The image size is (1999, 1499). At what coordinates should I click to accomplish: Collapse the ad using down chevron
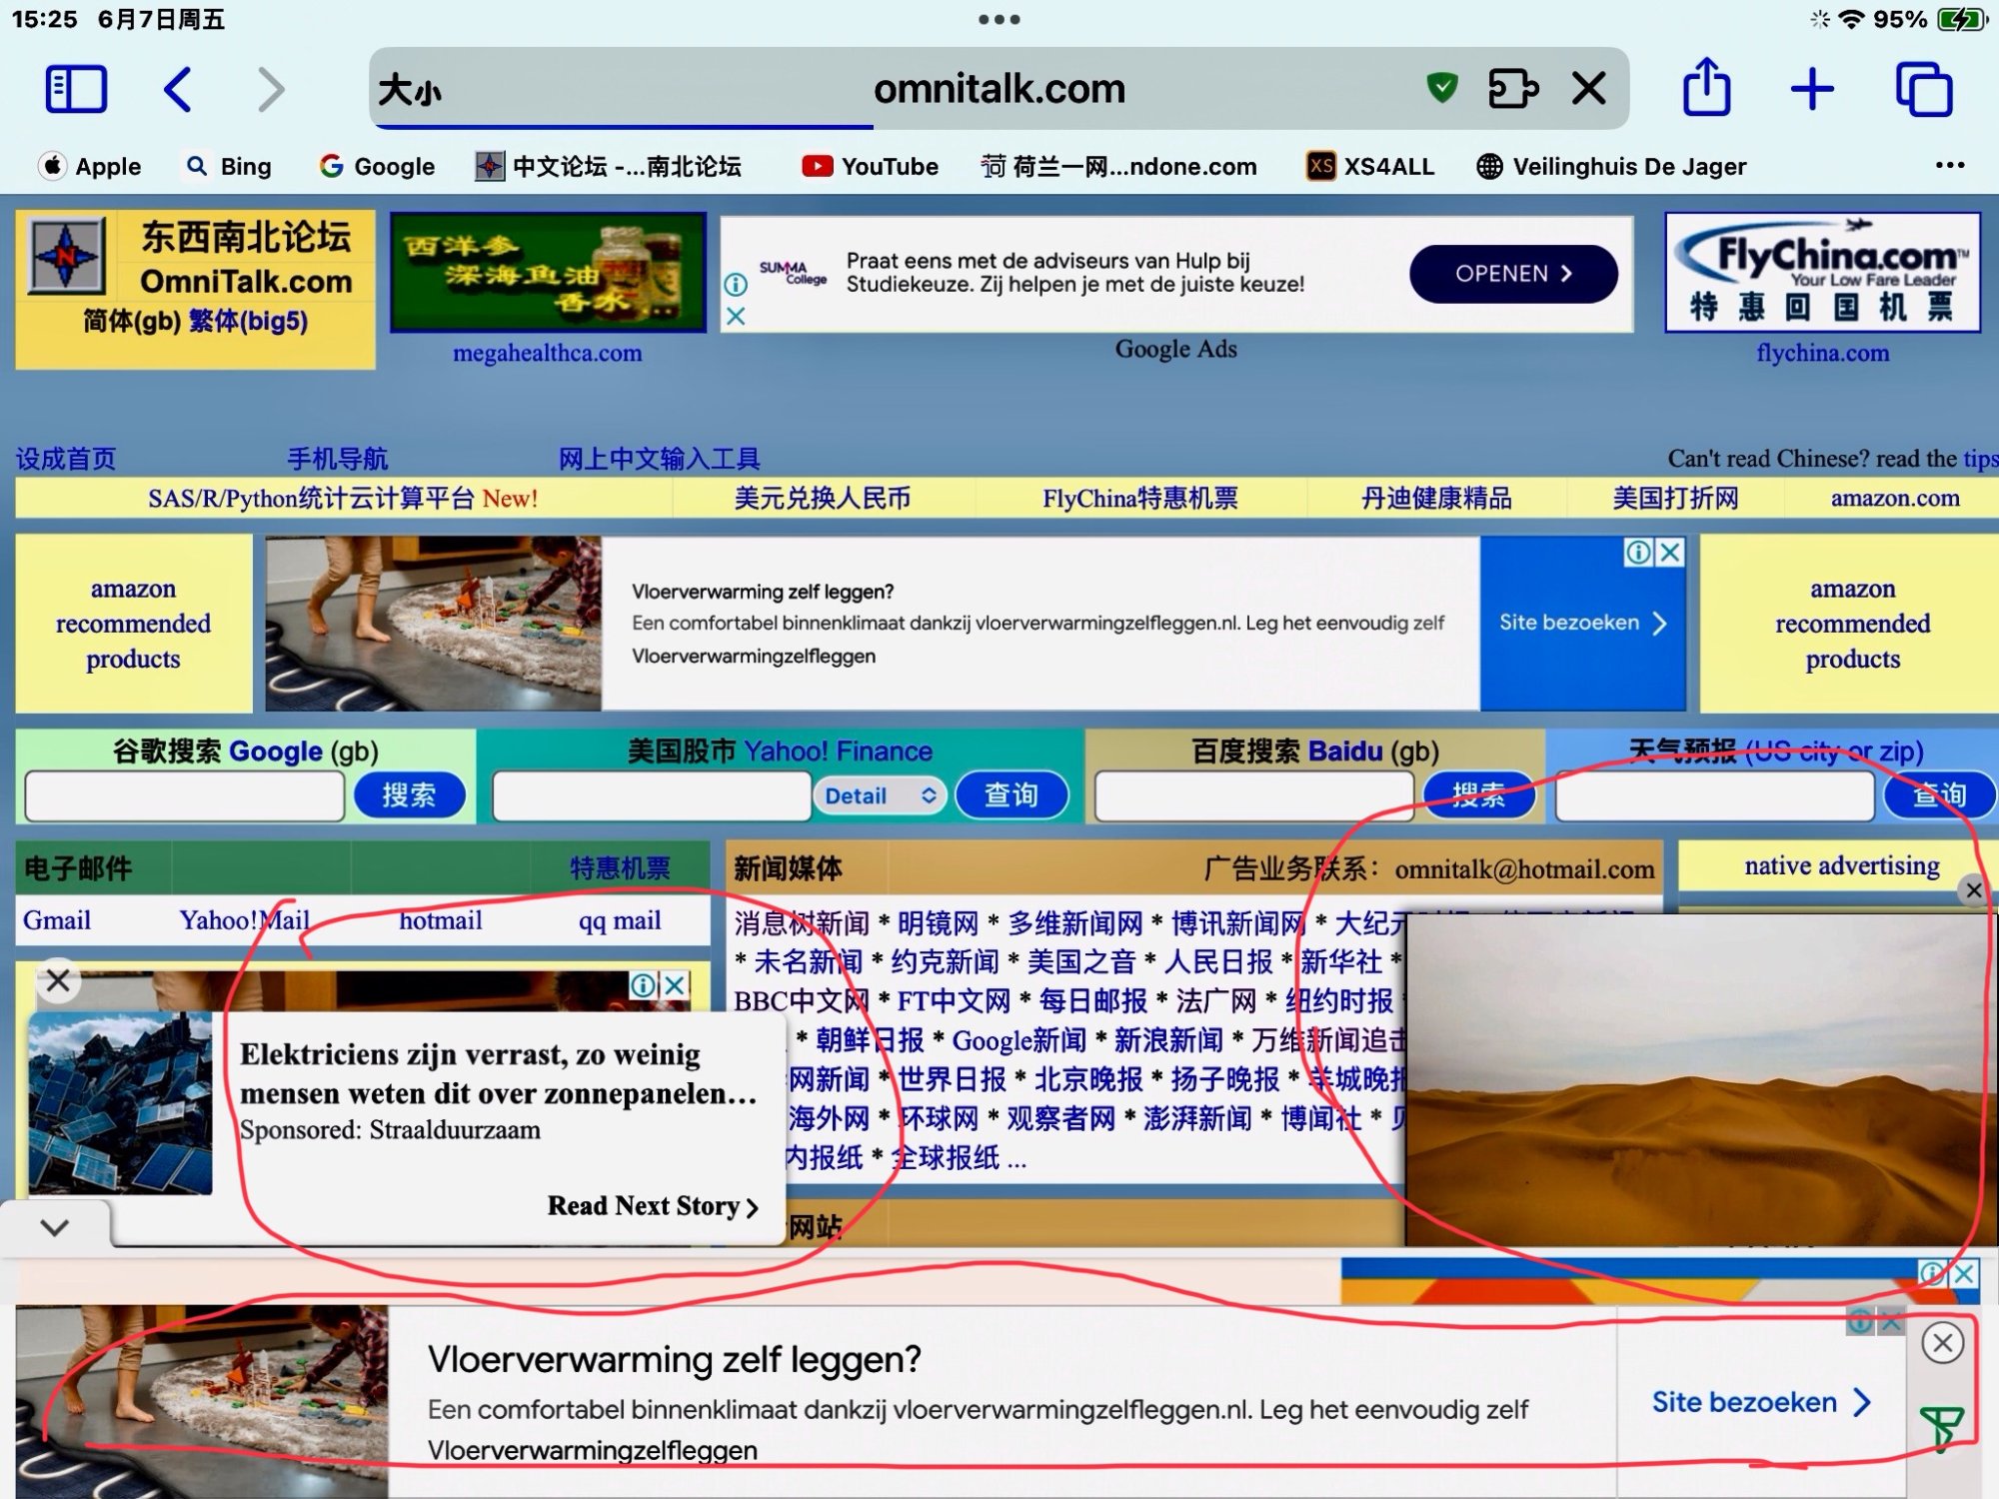55,1227
